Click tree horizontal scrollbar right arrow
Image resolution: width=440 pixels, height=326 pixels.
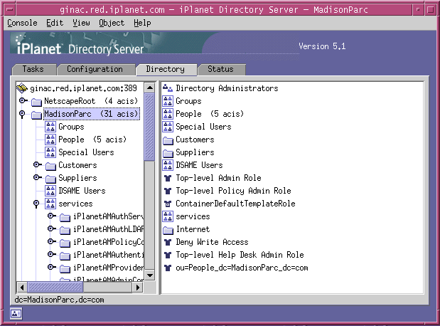pyautogui.click(x=137, y=288)
